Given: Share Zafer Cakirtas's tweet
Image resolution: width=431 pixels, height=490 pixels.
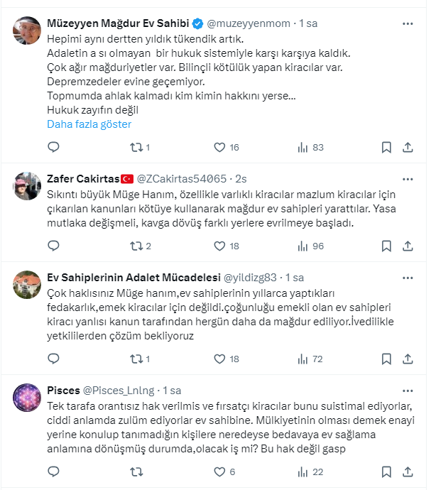Looking at the screenshot, I should click(x=408, y=246).
